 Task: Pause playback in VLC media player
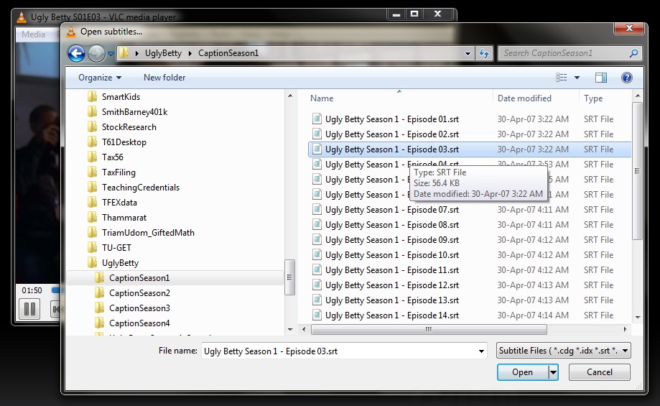click(x=29, y=309)
